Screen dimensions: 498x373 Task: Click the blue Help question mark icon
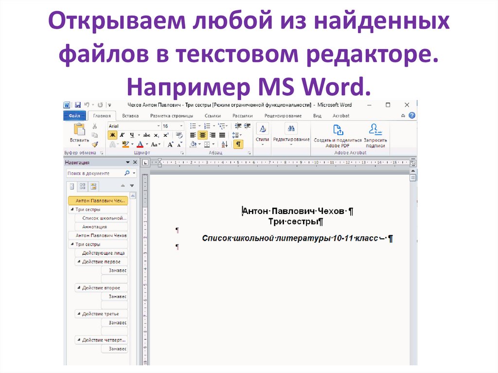[412, 116]
